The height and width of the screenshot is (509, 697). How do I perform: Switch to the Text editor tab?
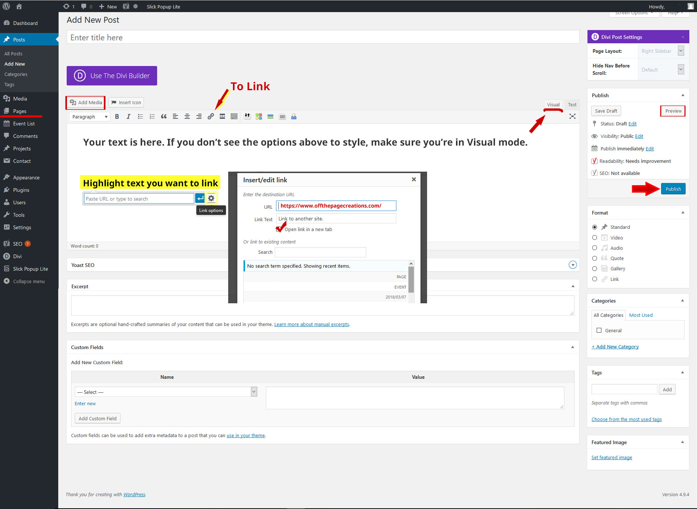pyautogui.click(x=572, y=105)
